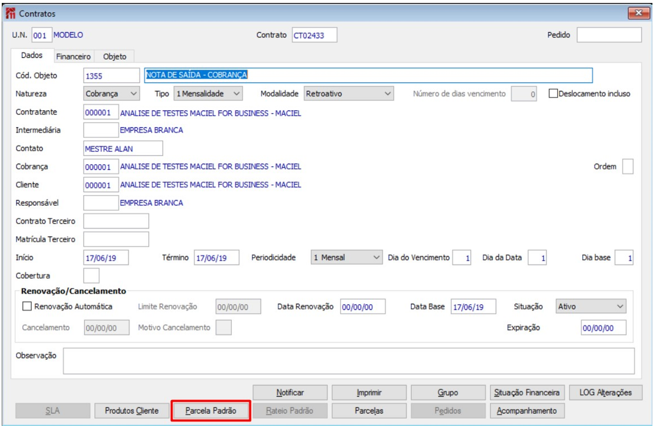Click the Data Base date field
The image size is (653, 427).
click(x=473, y=307)
